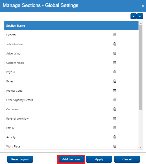Click the scrollbar down arrow

tap(141, 147)
